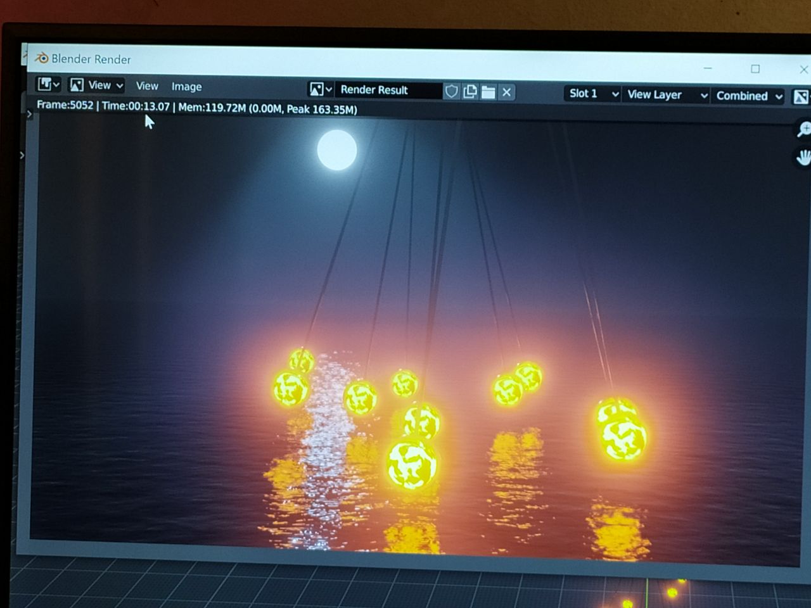811x608 pixels.
Task: Click the display channels icon
Action: click(x=801, y=97)
